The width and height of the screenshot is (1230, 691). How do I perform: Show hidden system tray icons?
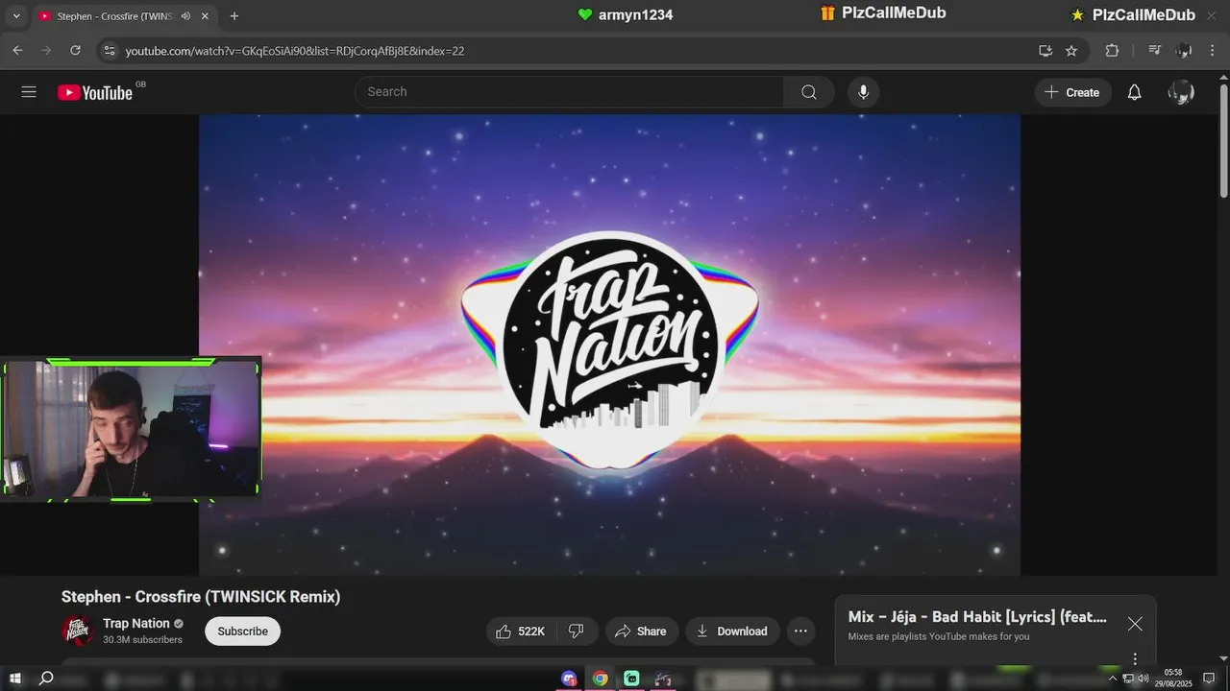tap(1113, 679)
